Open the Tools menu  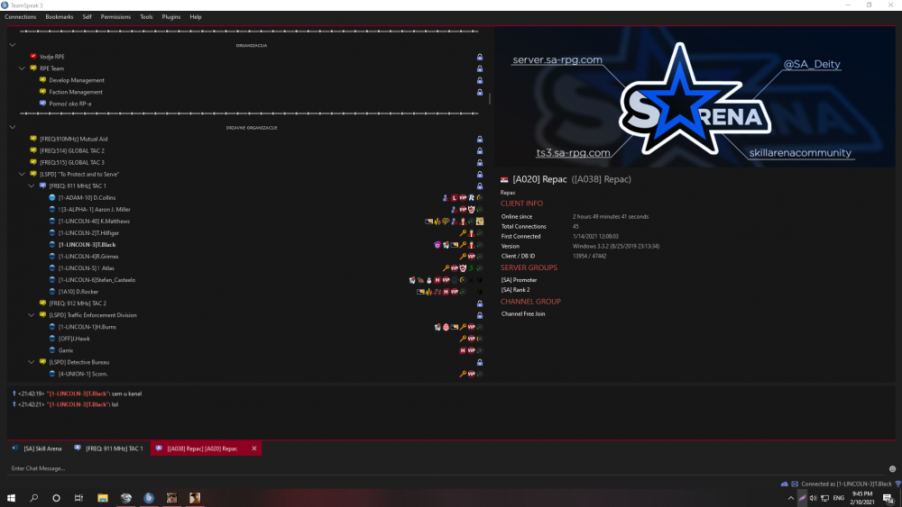coord(146,16)
